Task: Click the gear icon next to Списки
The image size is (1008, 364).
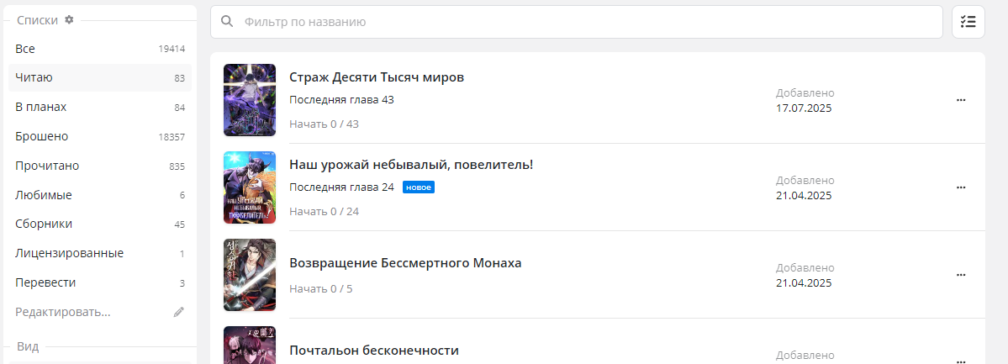Action: click(70, 20)
